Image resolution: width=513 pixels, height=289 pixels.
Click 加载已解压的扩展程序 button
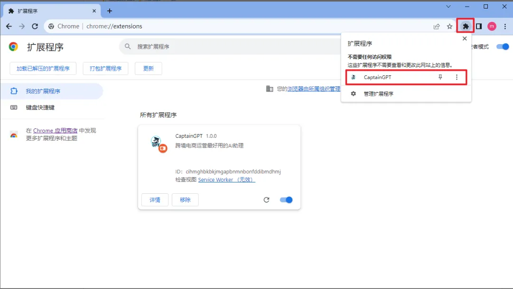click(43, 69)
